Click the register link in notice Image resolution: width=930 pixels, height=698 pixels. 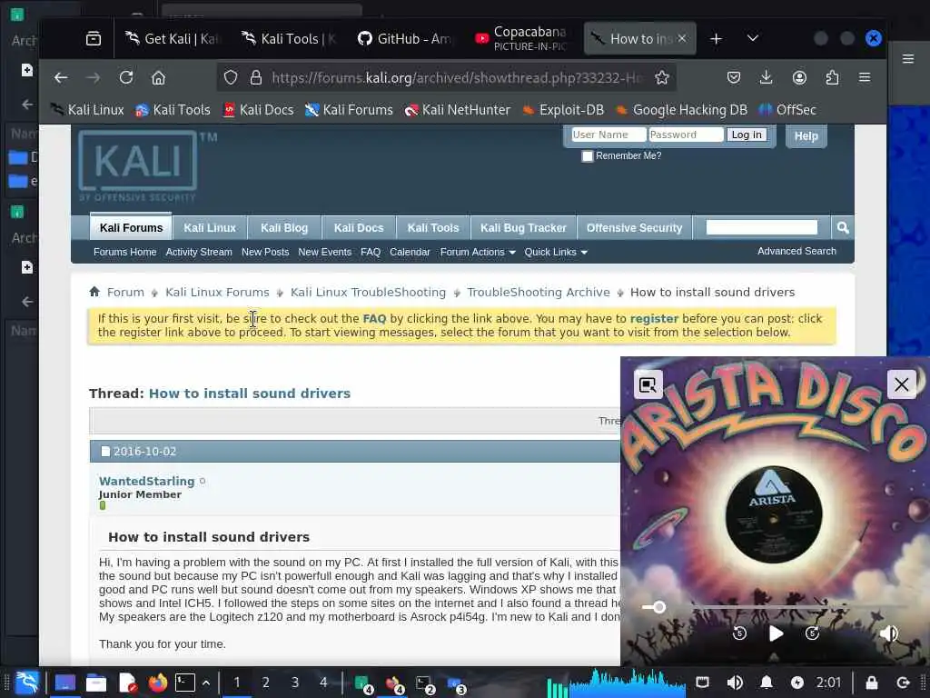[654, 319]
